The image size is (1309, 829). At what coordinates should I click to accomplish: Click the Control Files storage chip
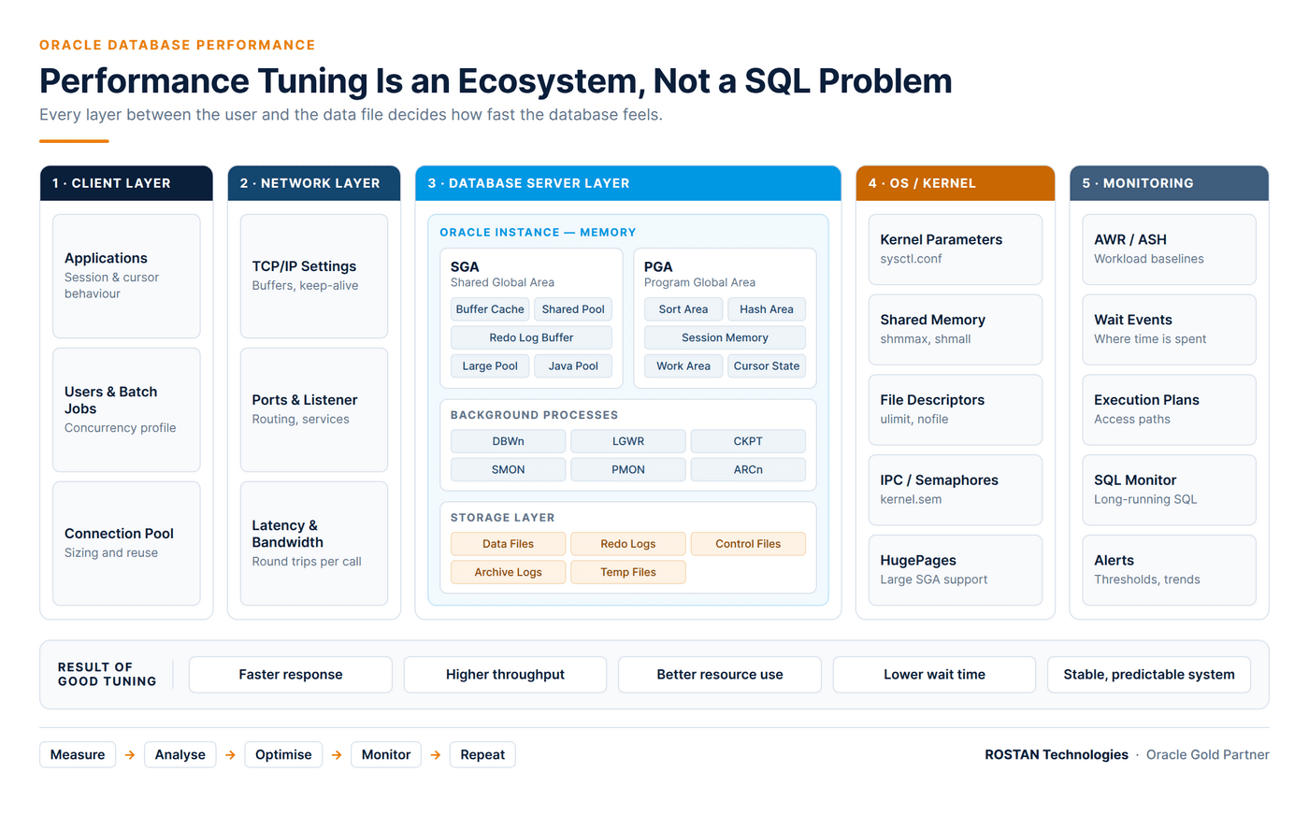click(x=748, y=544)
